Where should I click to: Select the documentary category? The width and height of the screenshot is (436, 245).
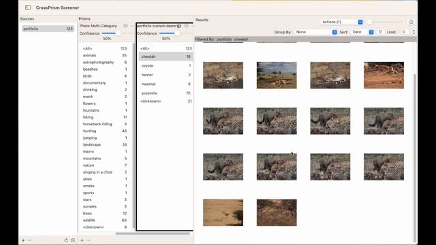pyautogui.click(x=104, y=83)
